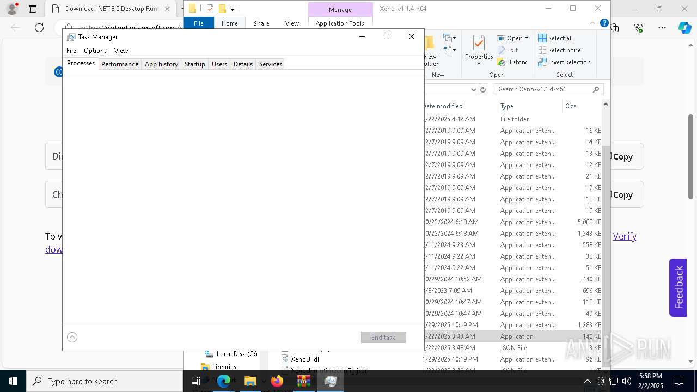
Task: Select Libraries in the navigation pane
Action: click(224, 367)
